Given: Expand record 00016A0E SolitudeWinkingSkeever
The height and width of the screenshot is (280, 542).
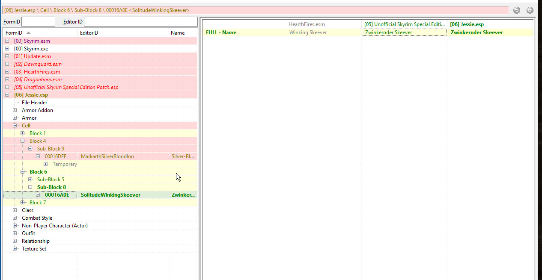Looking at the screenshot, I should click(x=38, y=195).
